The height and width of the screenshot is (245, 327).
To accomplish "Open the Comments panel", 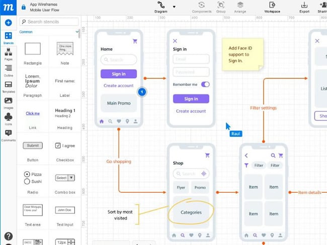I will 9,135.
